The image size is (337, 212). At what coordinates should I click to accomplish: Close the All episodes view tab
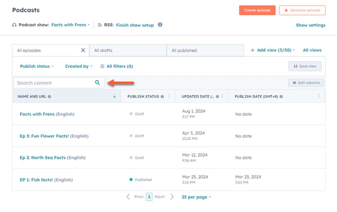tap(83, 50)
